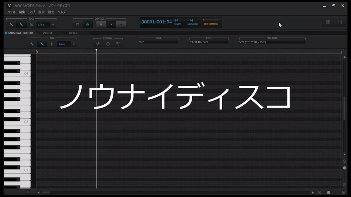The height and width of the screenshot is (197, 351).
Task: Toggle the auto-scroll follow button
Action: coord(87,24)
